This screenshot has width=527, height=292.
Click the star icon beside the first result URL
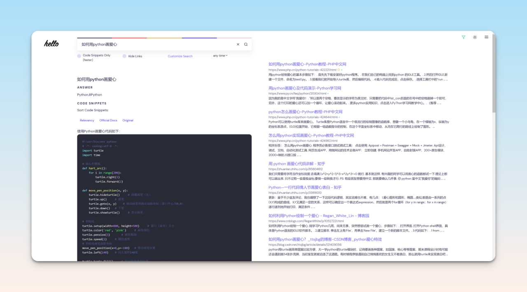[338, 70]
